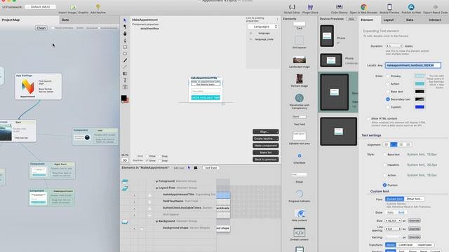Toggle Keylines Show checkbox
The width and height of the screenshot is (449, 252).
click(x=147, y=160)
